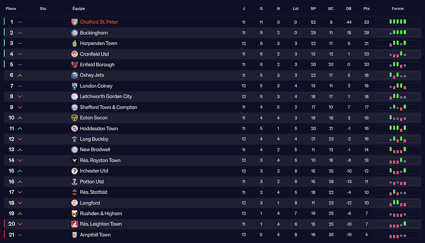Click Buckingham's form guide bars
The height and width of the screenshot is (243, 425).
coord(397,33)
